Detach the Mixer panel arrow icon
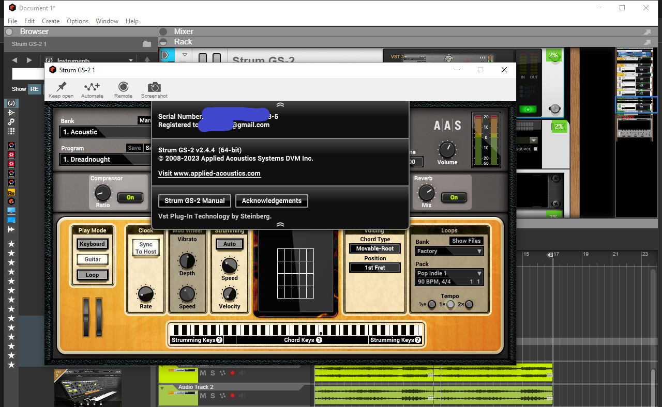 pyautogui.click(x=648, y=32)
